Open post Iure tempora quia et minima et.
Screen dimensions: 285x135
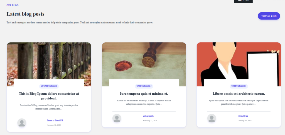[144, 94]
